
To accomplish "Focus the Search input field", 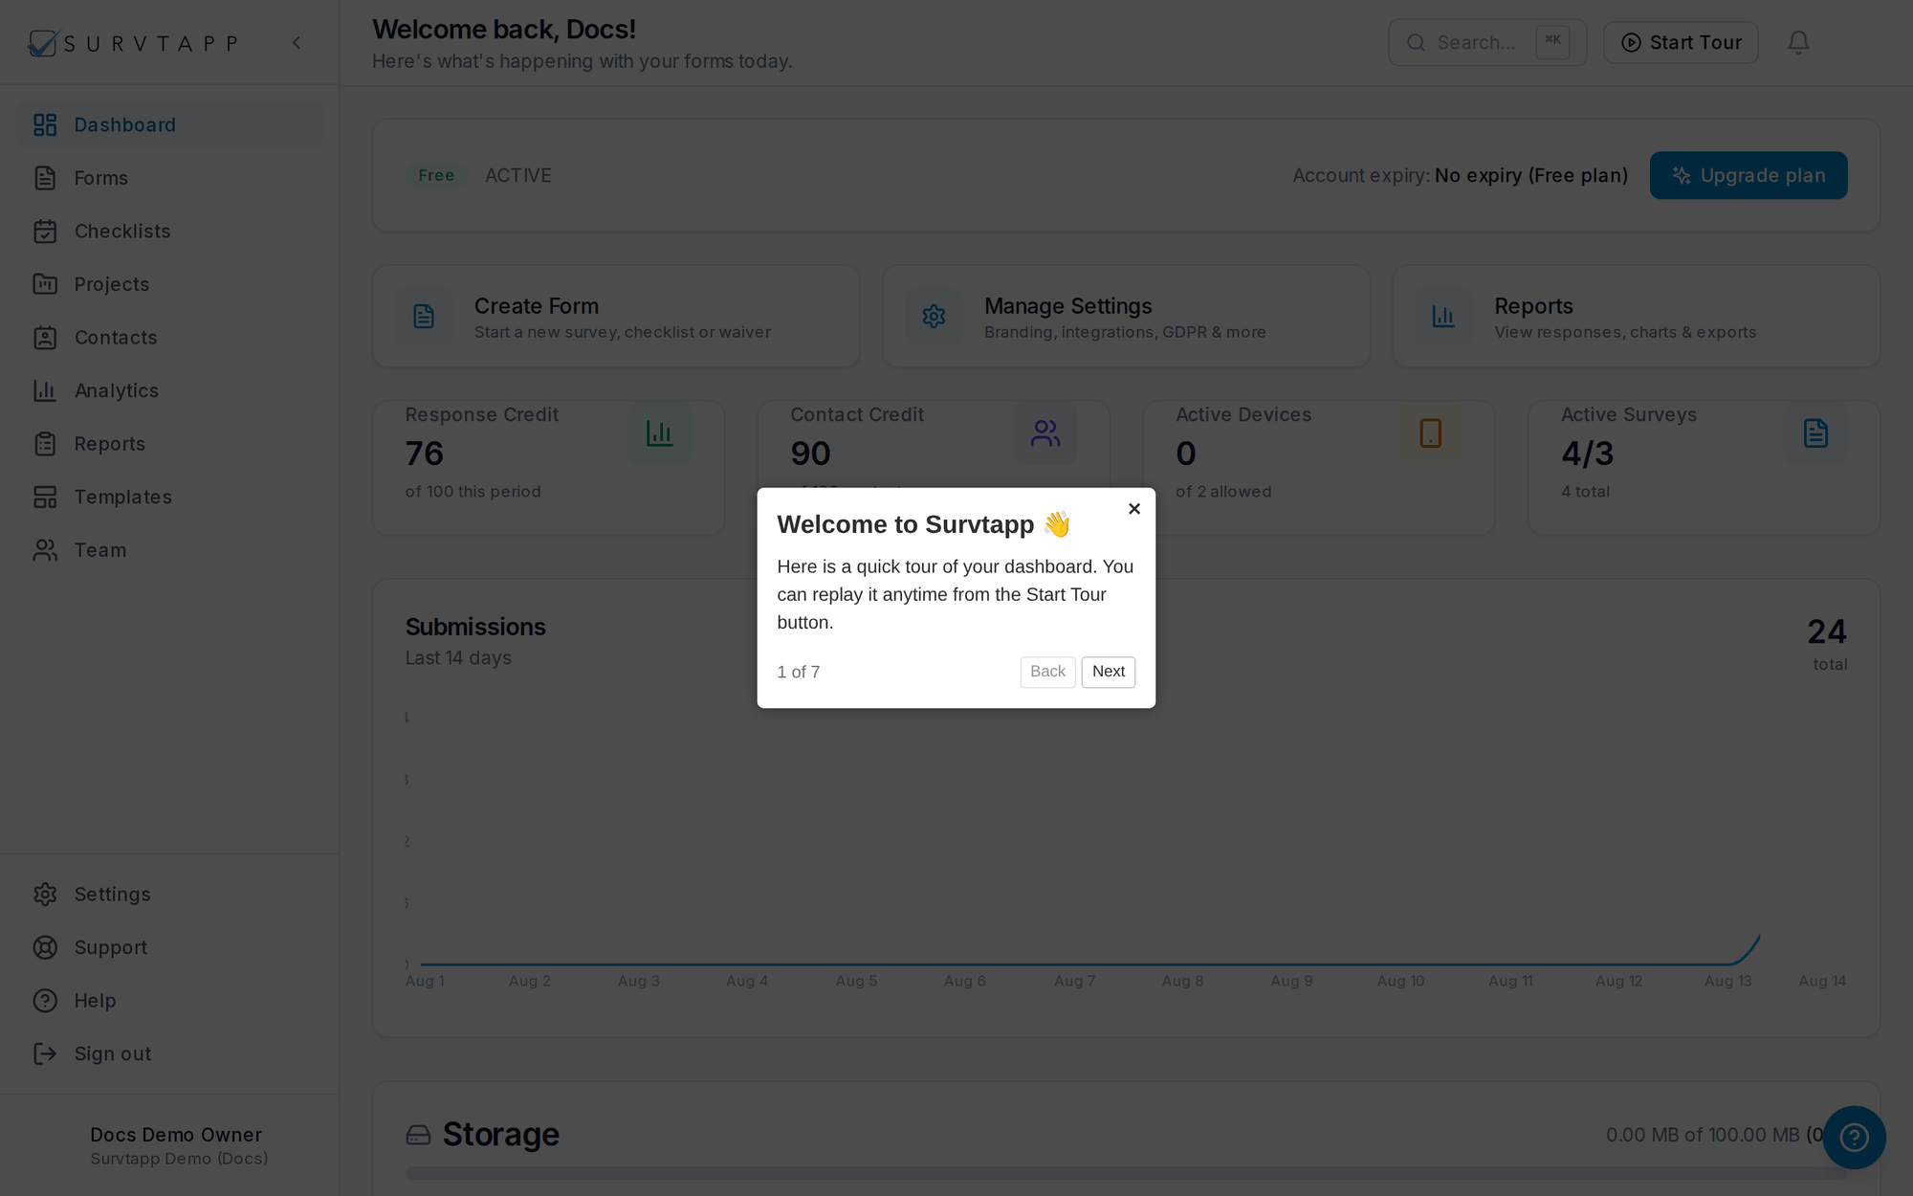I will (1487, 43).
